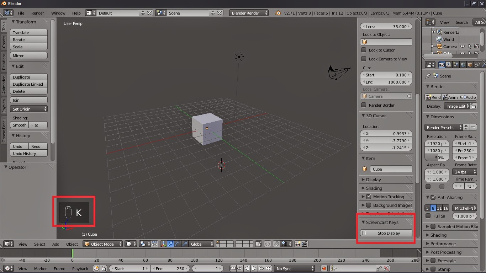This screenshot has height=273, width=486.
Task: Open the No Sync dropdown in the timeline
Action: pos(295,269)
